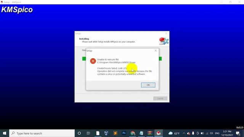Click OK in the Setup error dialog
The width and height of the screenshot is (244, 137).
pyautogui.click(x=148, y=85)
